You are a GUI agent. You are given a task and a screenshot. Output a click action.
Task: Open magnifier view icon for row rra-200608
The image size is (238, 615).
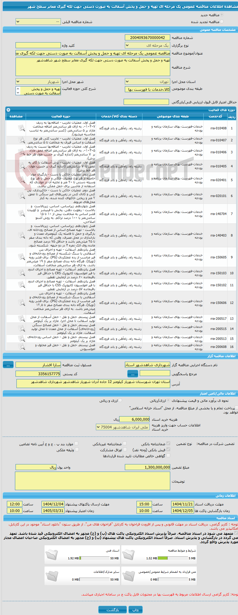point(22,347)
